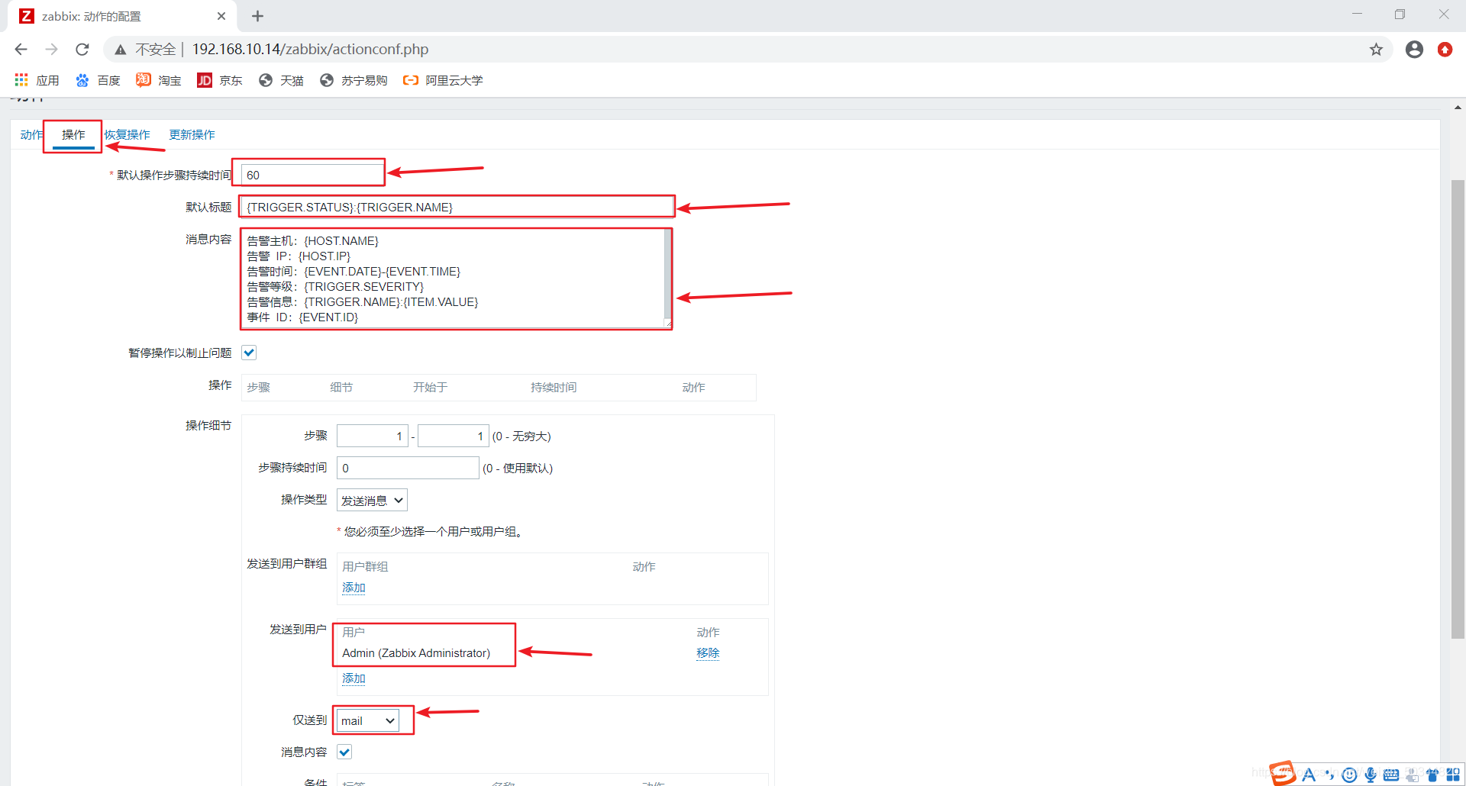
Task: Add a user group via 添加 link
Action: coord(354,588)
